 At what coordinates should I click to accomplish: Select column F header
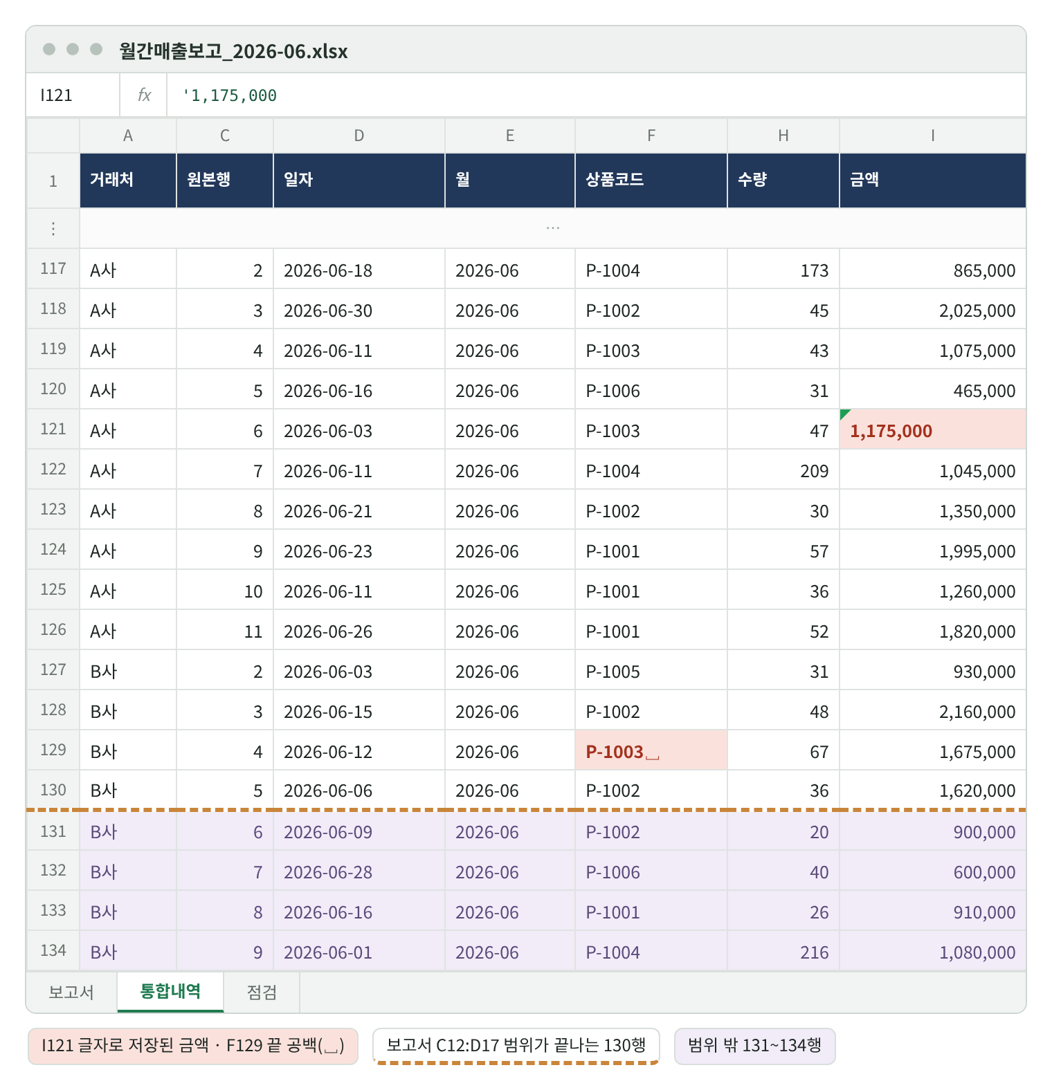[x=651, y=136]
